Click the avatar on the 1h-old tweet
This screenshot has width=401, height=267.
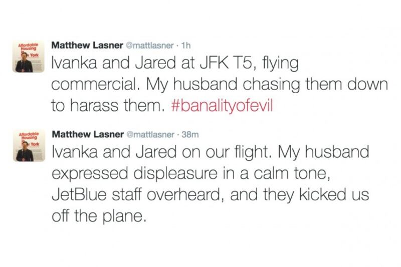coord(25,57)
